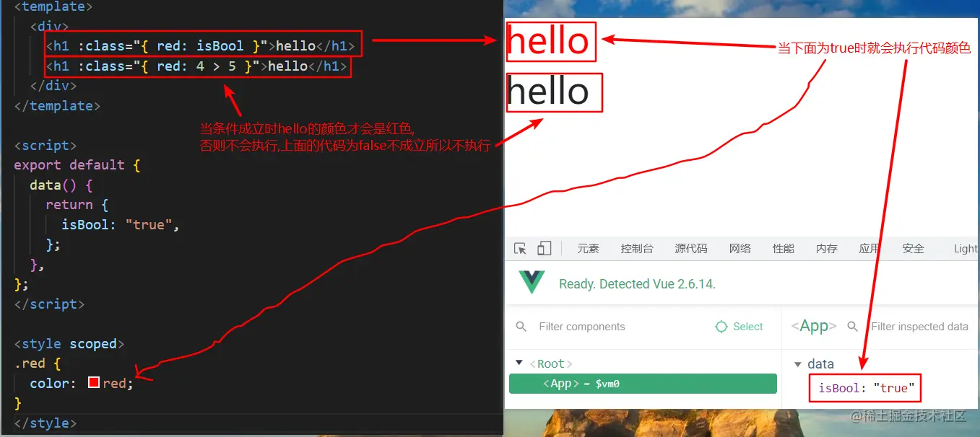The height and width of the screenshot is (437, 980).
Task: Click the search icon beside Filter components
Action: (521, 327)
